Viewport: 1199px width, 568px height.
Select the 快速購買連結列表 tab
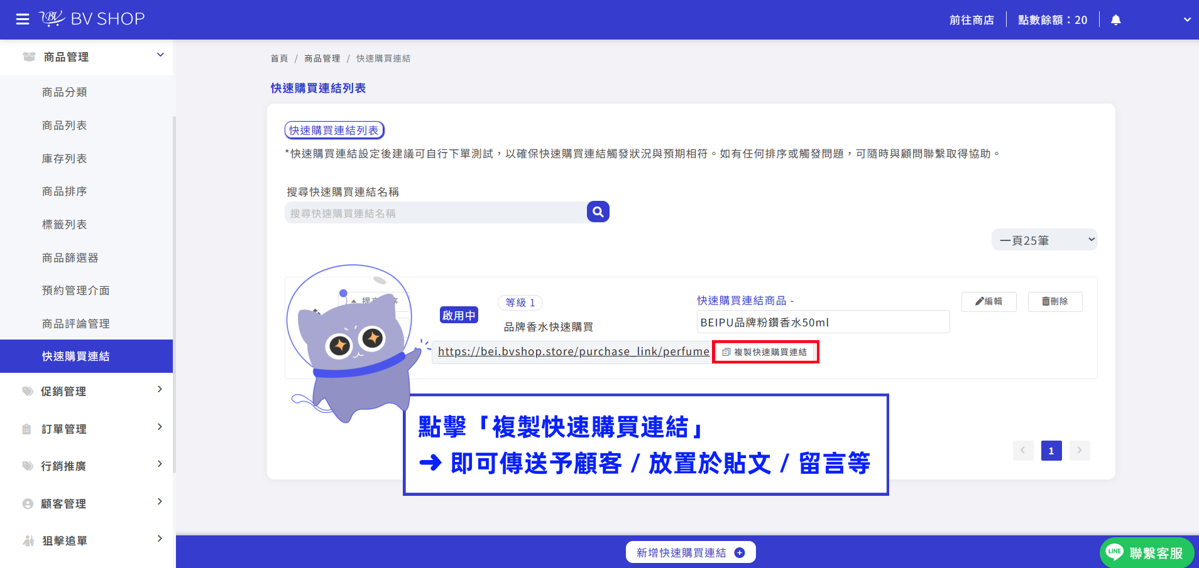click(334, 130)
